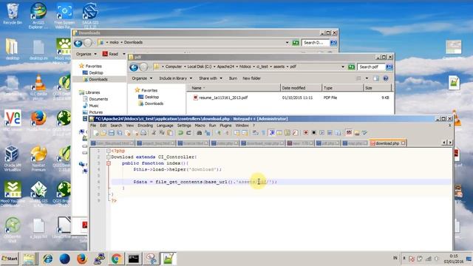Close the download.php tab with its x

click(404, 143)
